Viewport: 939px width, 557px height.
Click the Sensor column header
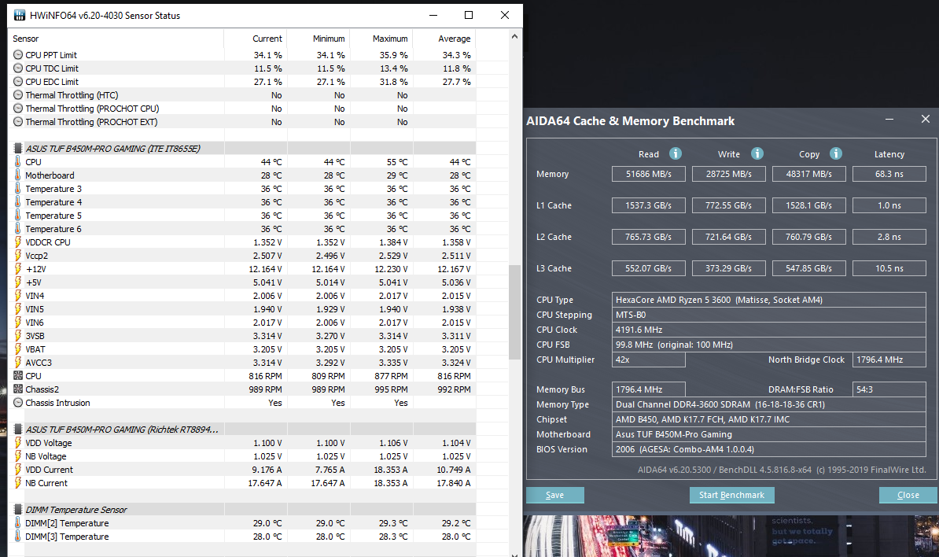(116, 39)
